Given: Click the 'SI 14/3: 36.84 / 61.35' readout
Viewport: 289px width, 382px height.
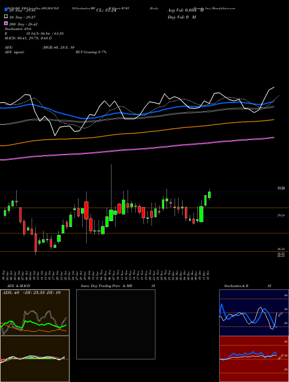Looking at the screenshot, I should point(45,34).
